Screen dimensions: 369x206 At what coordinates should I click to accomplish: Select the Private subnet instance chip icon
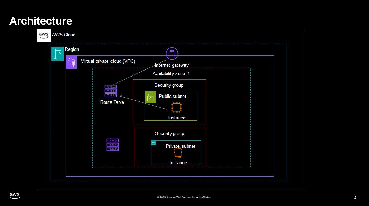pyautogui.click(x=178, y=153)
